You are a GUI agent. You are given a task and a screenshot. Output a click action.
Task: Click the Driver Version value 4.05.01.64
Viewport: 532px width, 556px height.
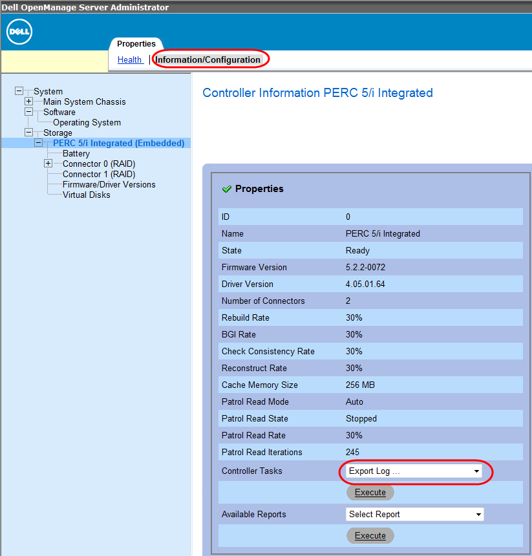coord(365,284)
